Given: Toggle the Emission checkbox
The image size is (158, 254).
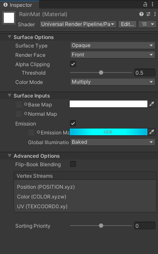Looking at the screenshot, I should pos(73,123).
